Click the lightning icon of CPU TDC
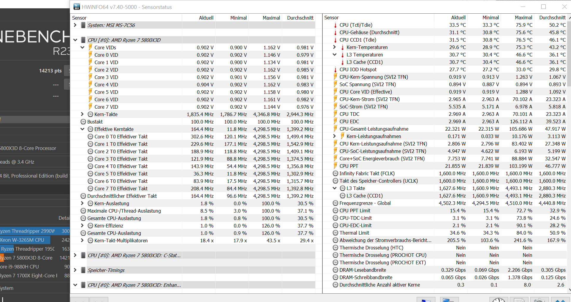Viewport: 571px width, 302px height. pos(335,114)
